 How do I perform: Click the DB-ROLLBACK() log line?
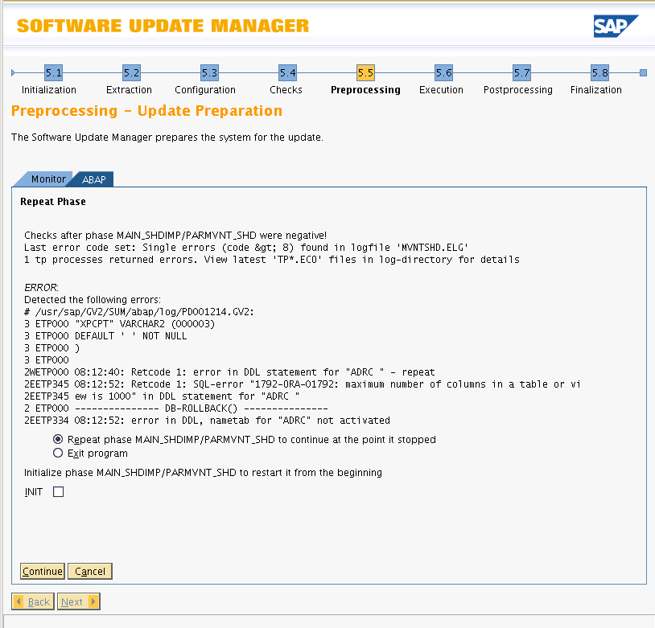(x=176, y=408)
